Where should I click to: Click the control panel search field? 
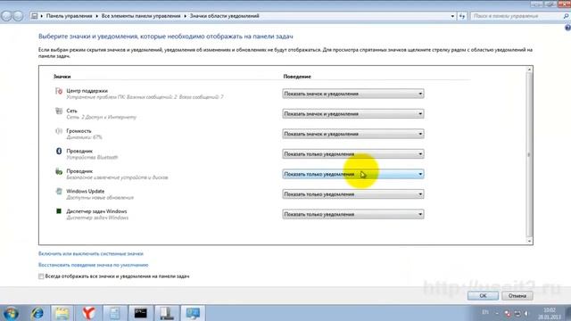tap(517, 16)
